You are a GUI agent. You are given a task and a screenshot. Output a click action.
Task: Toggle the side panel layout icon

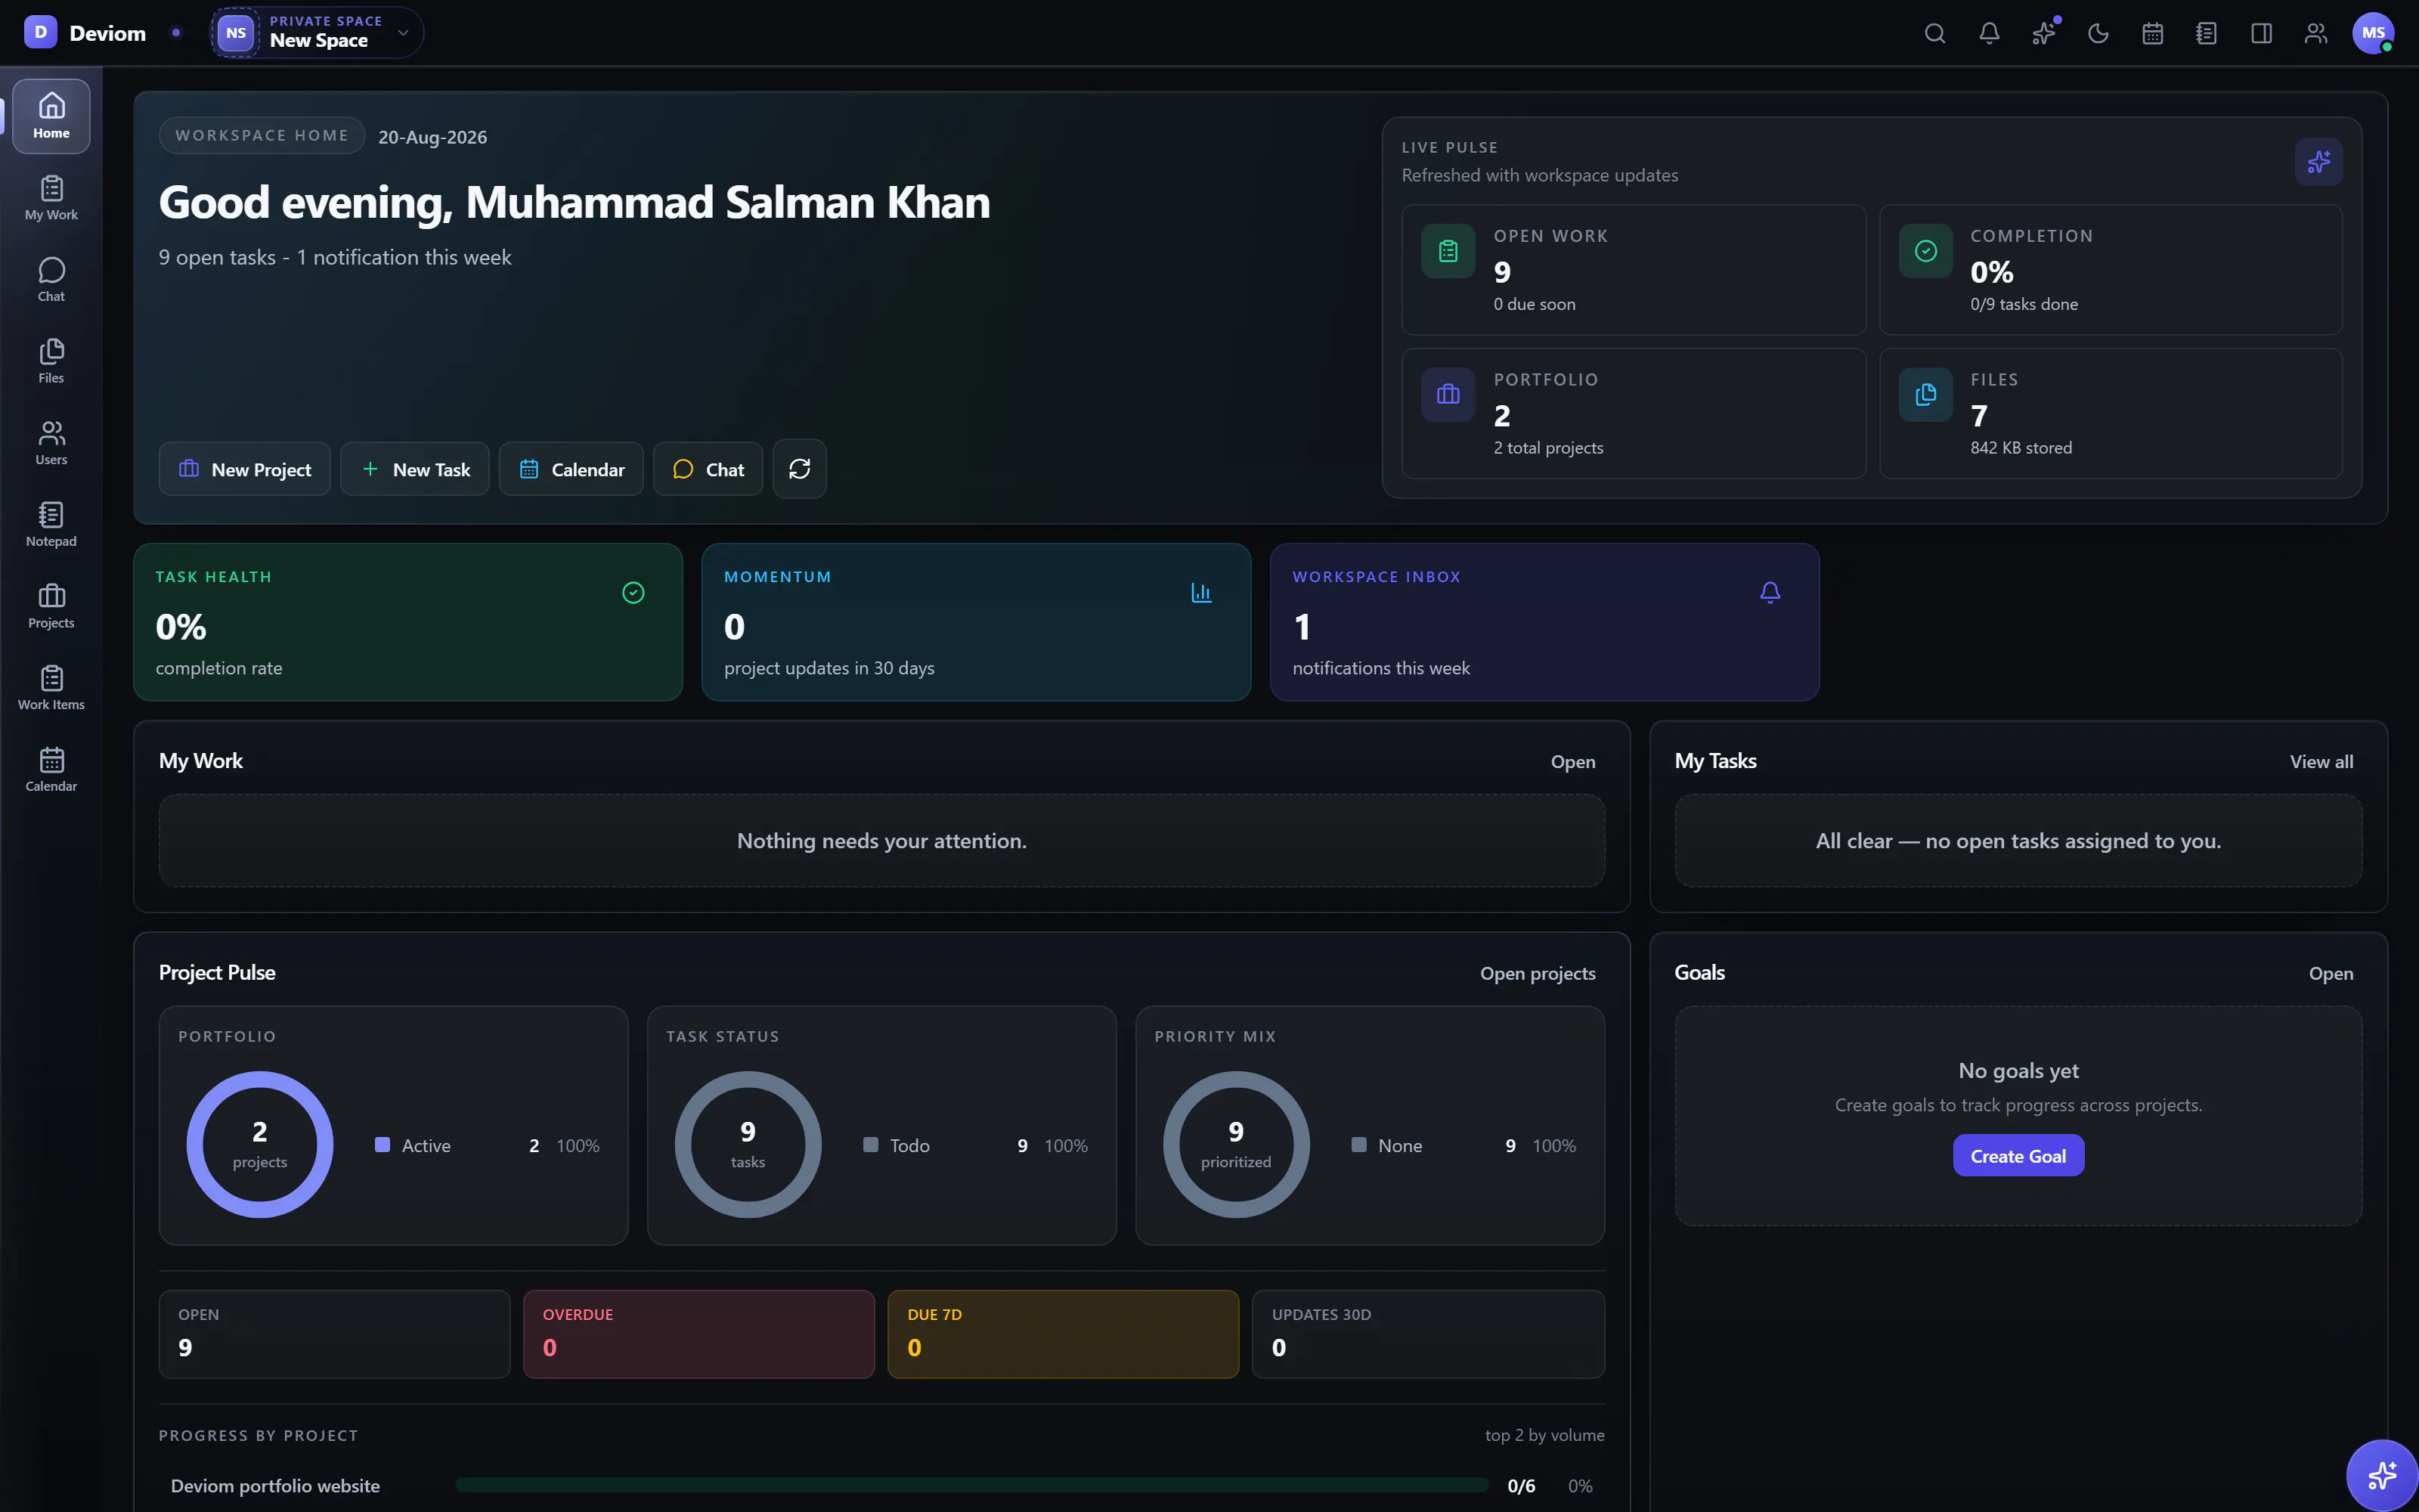pos(2261,33)
